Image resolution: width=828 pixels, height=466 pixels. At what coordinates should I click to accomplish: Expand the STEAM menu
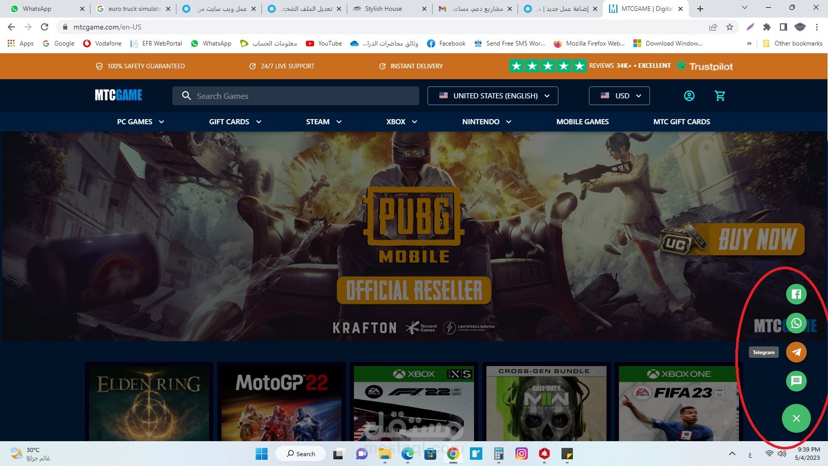tap(323, 122)
